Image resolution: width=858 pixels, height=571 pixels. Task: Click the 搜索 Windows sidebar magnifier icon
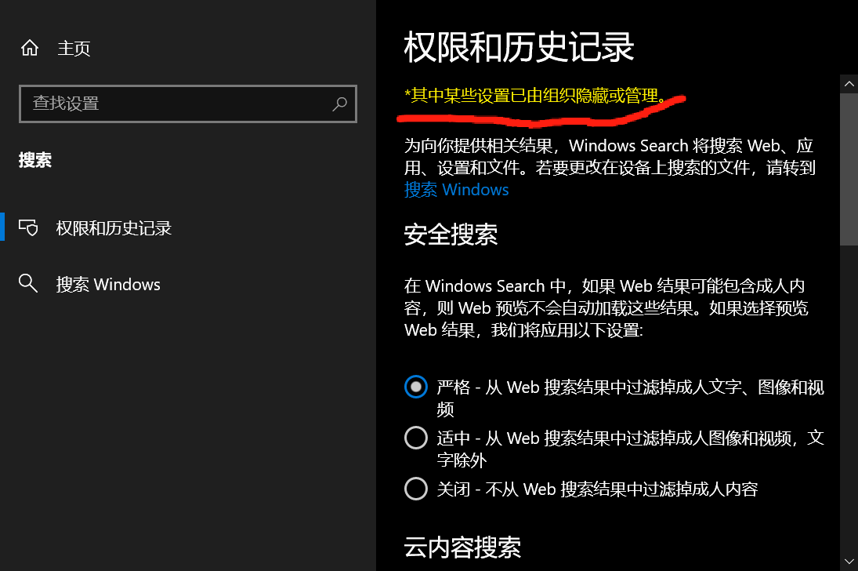(x=28, y=283)
